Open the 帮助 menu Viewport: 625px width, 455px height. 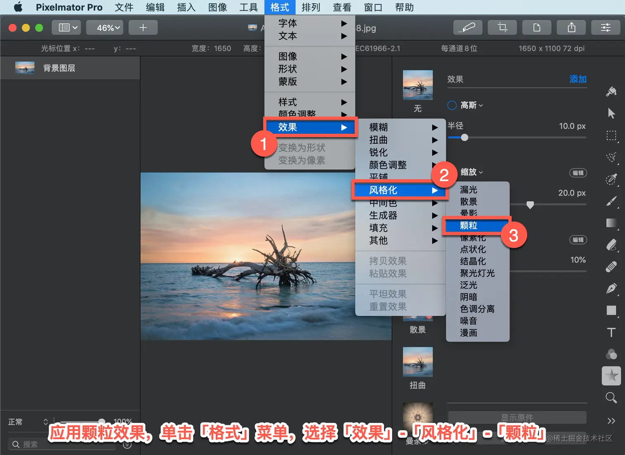pos(404,7)
